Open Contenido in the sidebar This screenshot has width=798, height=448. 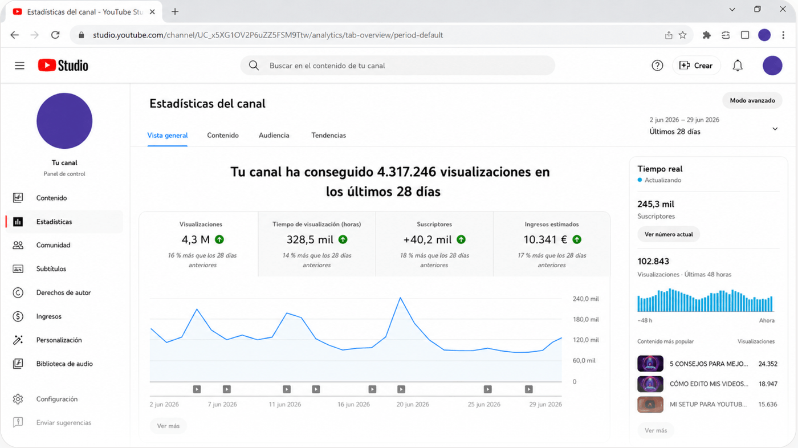tap(64, 198)
